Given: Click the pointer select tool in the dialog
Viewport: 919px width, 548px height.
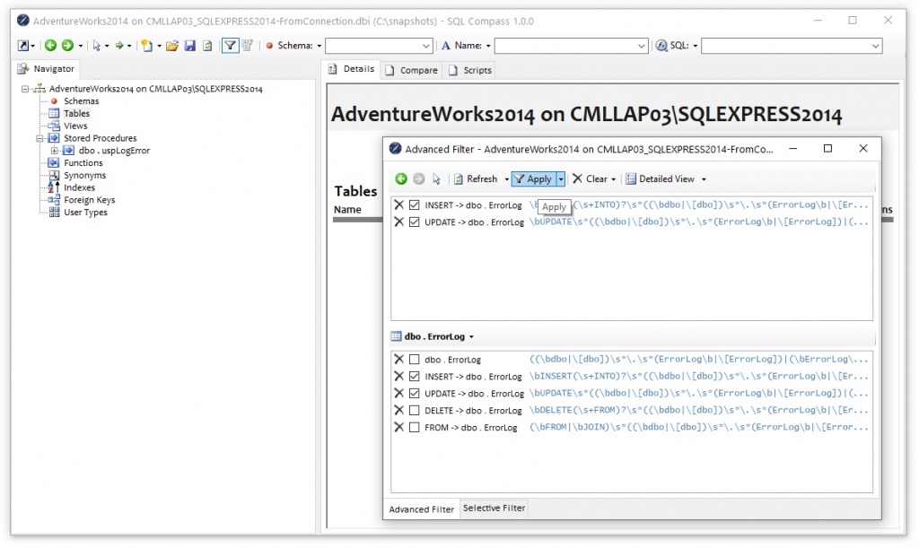Looking at the screenshot, I should [435, 179].
